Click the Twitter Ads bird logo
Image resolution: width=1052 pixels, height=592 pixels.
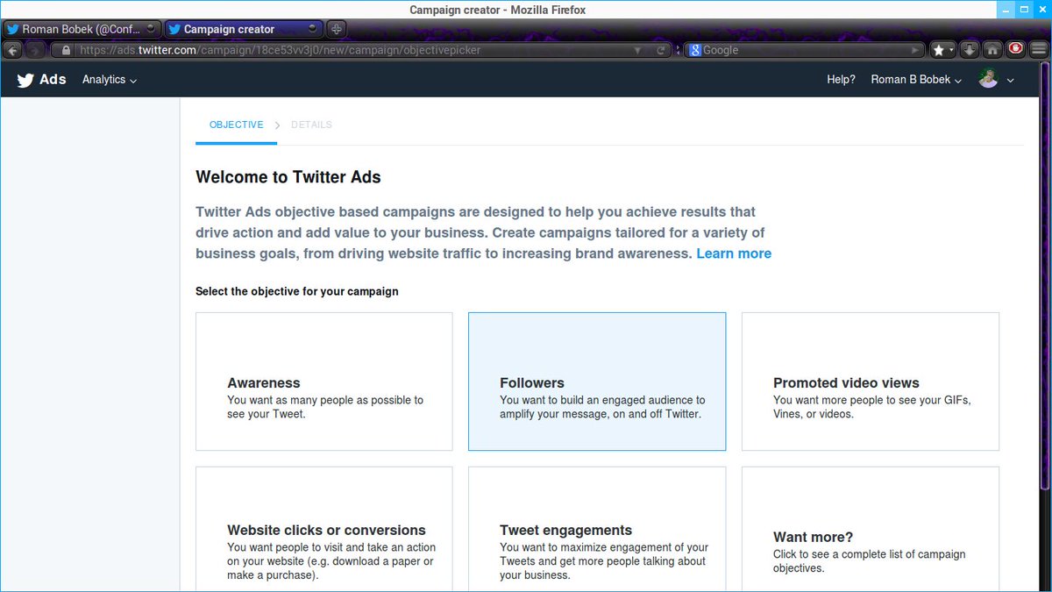click(25, 80)
